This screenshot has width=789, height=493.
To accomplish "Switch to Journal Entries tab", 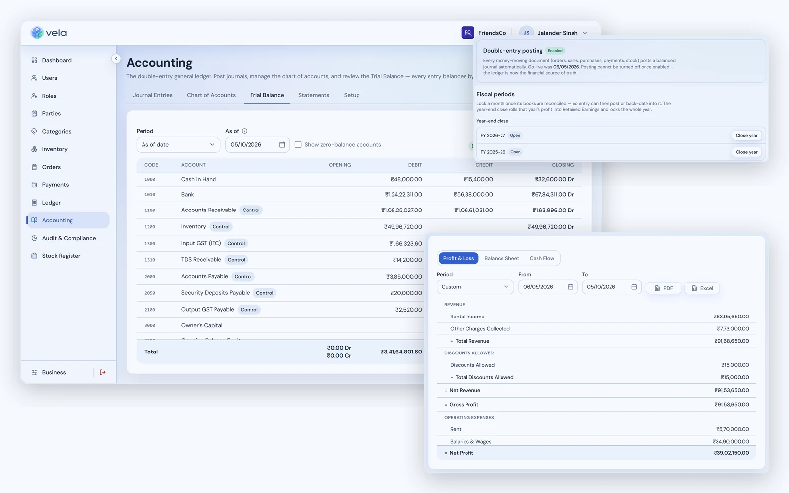I will 153,95.
